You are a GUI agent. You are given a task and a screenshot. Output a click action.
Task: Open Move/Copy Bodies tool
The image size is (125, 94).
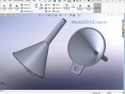coord(80,8)
